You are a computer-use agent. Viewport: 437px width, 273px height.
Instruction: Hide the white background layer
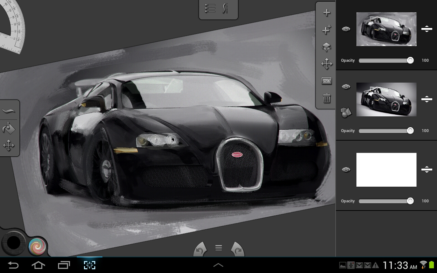click(346, 170)
